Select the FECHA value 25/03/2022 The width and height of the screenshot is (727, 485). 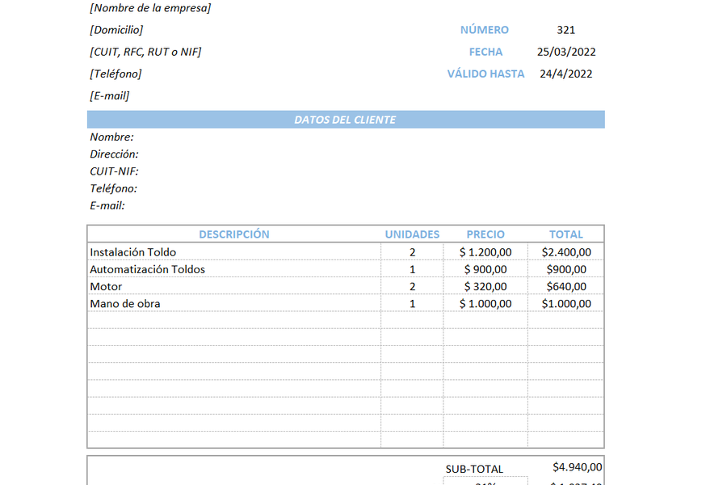566,52
